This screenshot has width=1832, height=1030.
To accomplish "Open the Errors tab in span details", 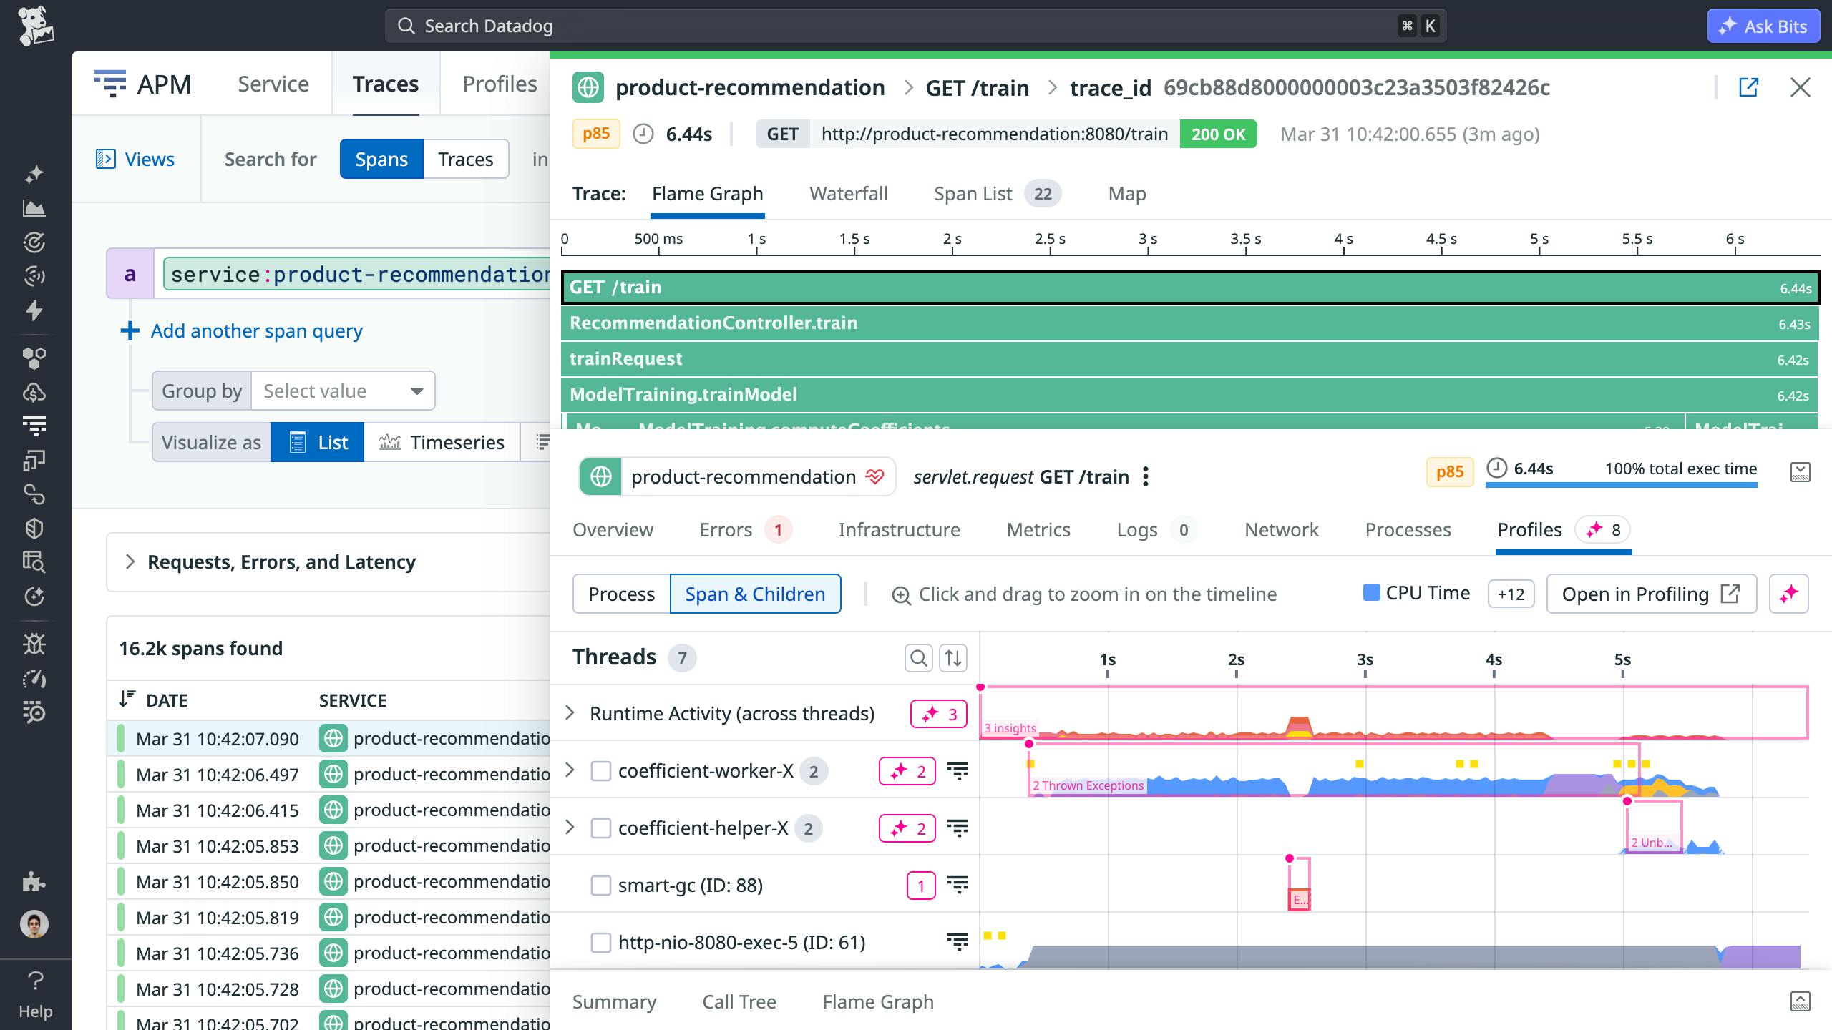I will (x=726, y=530).
